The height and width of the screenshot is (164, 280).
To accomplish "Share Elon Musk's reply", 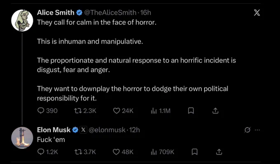I will click(218, 152).
